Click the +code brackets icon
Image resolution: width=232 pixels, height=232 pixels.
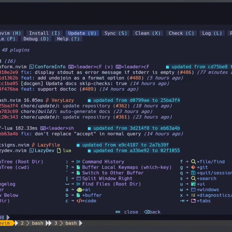click(79, 201)
